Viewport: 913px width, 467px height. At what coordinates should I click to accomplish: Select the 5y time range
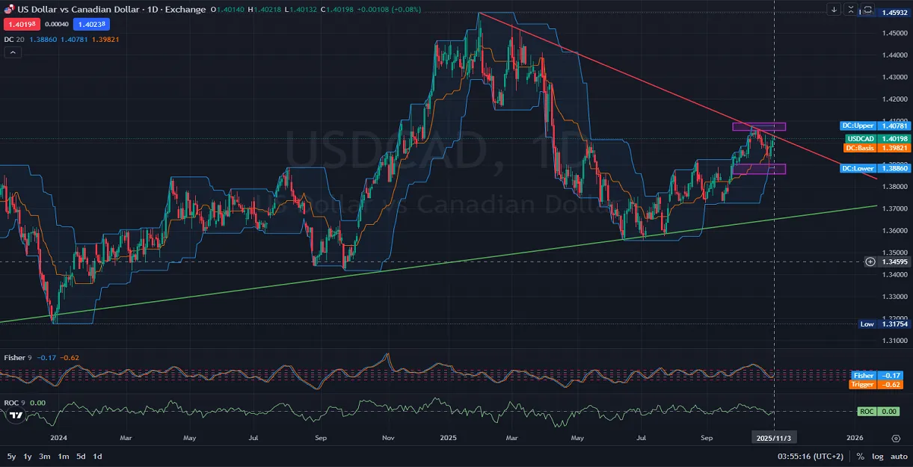(11, 456)
